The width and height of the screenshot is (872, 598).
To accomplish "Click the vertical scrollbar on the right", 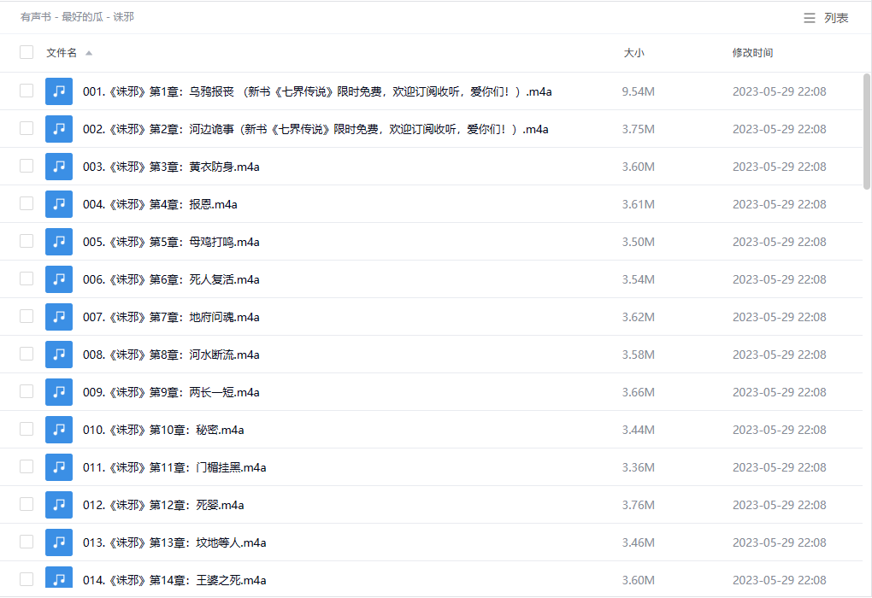I will pos(866,128).
